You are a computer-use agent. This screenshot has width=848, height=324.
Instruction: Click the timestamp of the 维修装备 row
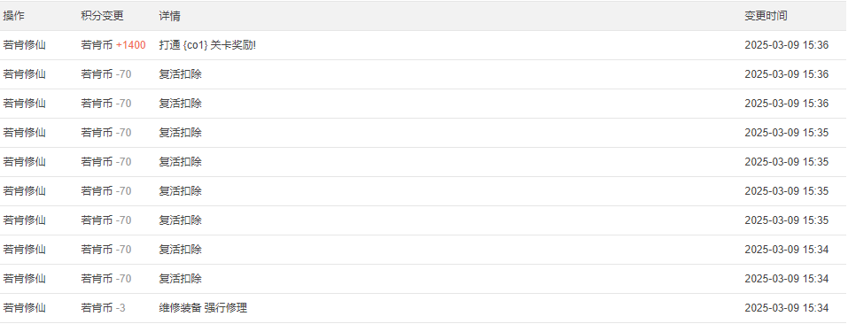[786, 308]
